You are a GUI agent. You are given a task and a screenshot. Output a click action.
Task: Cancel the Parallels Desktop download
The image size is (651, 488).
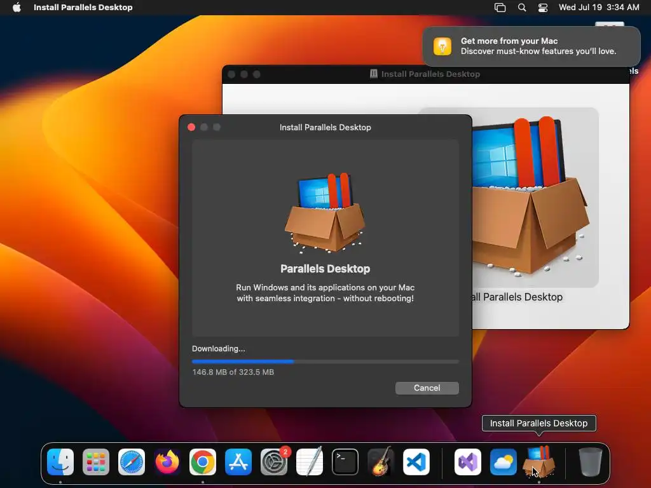(x=427, y=388)
